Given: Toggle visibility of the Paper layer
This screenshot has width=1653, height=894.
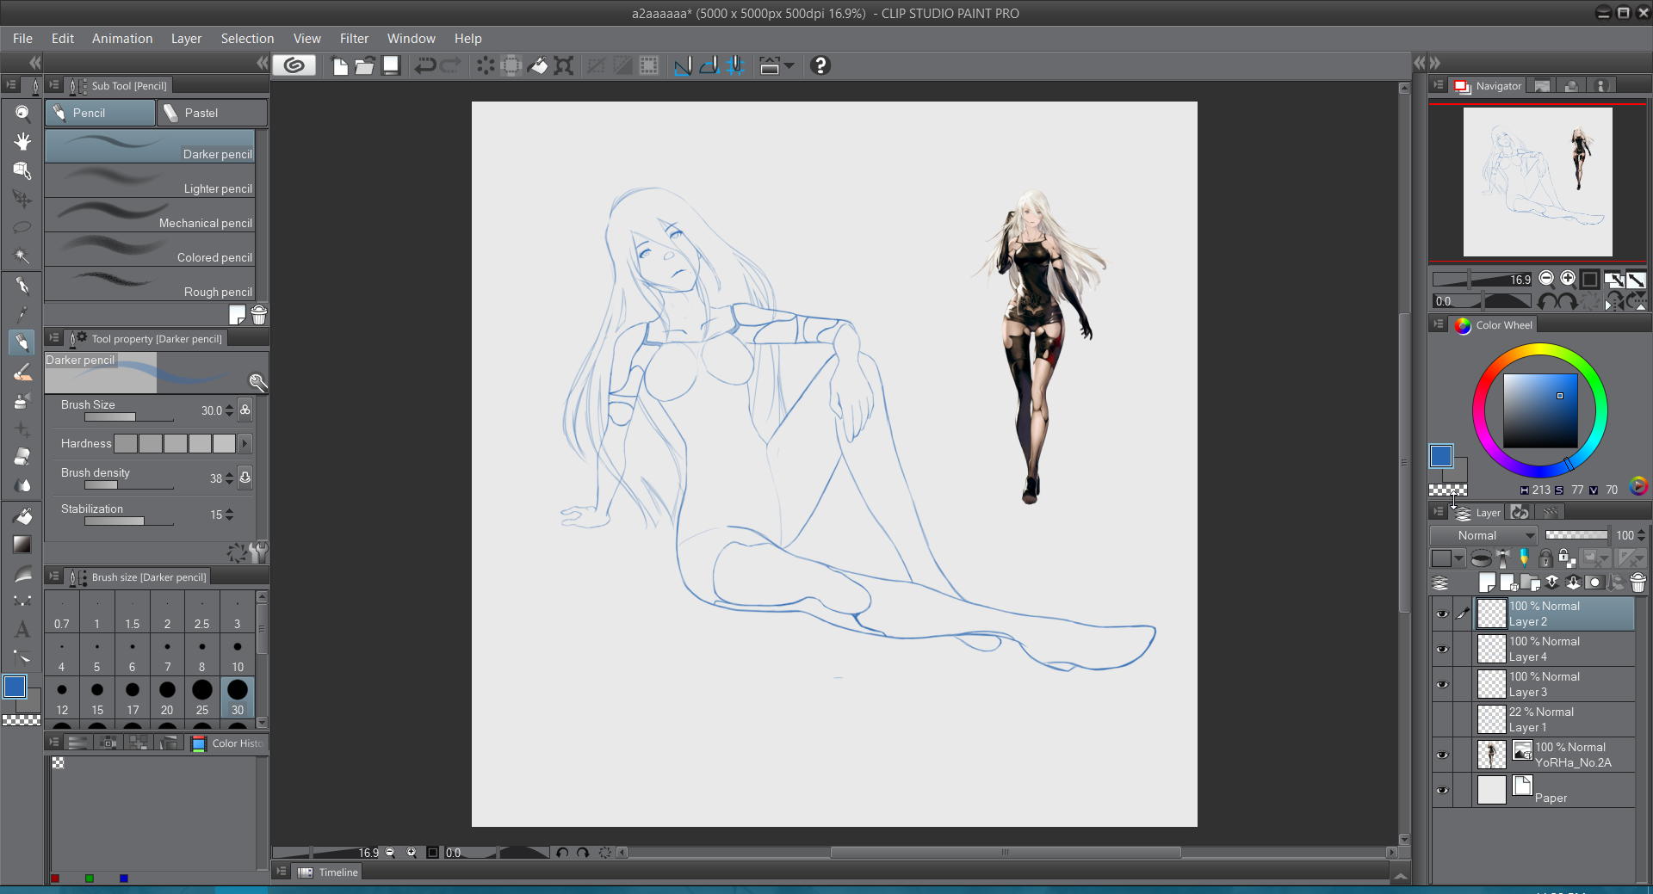Looking at the screenshot, I should pos(1442,790).
